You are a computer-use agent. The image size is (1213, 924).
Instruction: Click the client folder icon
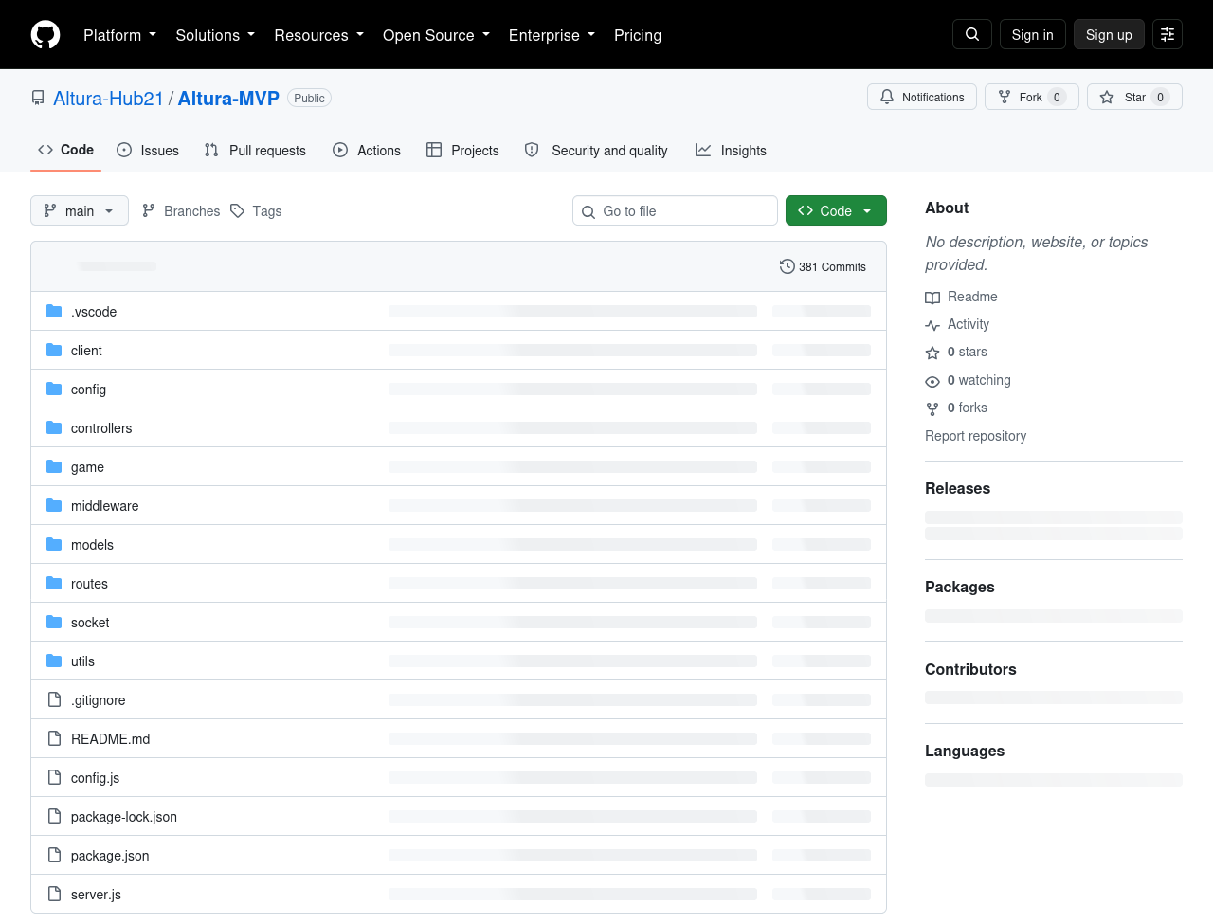click(x=54, y=350)
